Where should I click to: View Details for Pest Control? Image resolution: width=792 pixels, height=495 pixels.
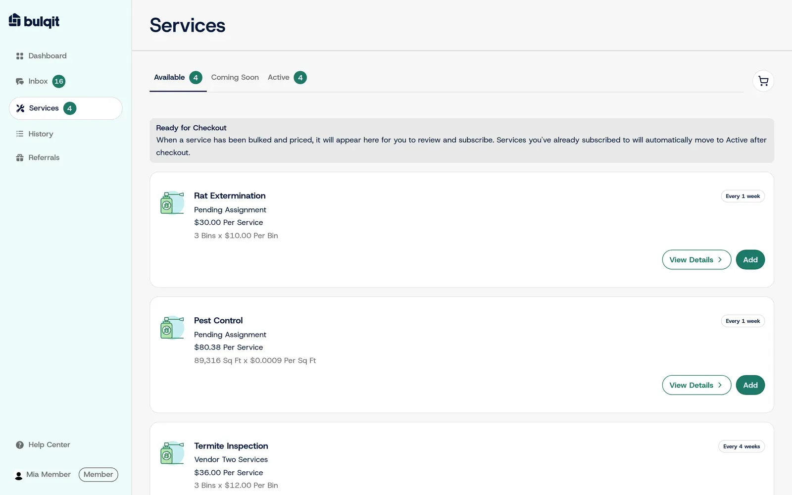pos(696,385)
